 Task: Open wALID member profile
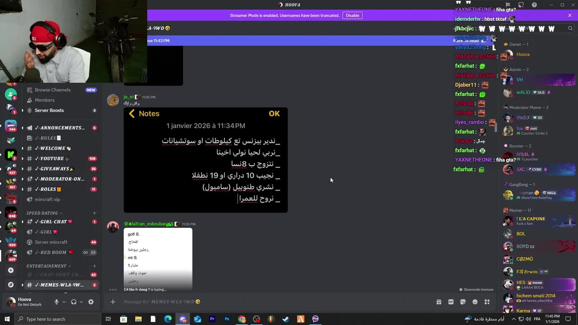[538, 93]
